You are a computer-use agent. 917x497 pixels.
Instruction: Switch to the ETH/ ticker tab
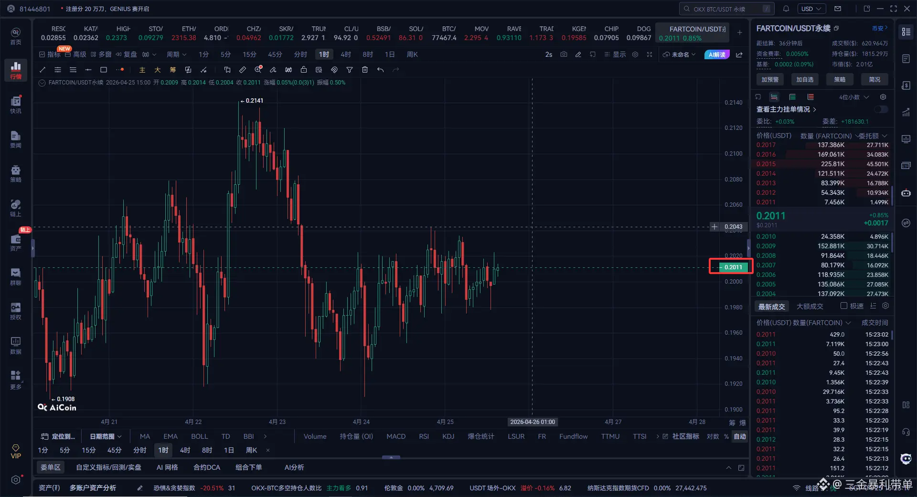184,33
